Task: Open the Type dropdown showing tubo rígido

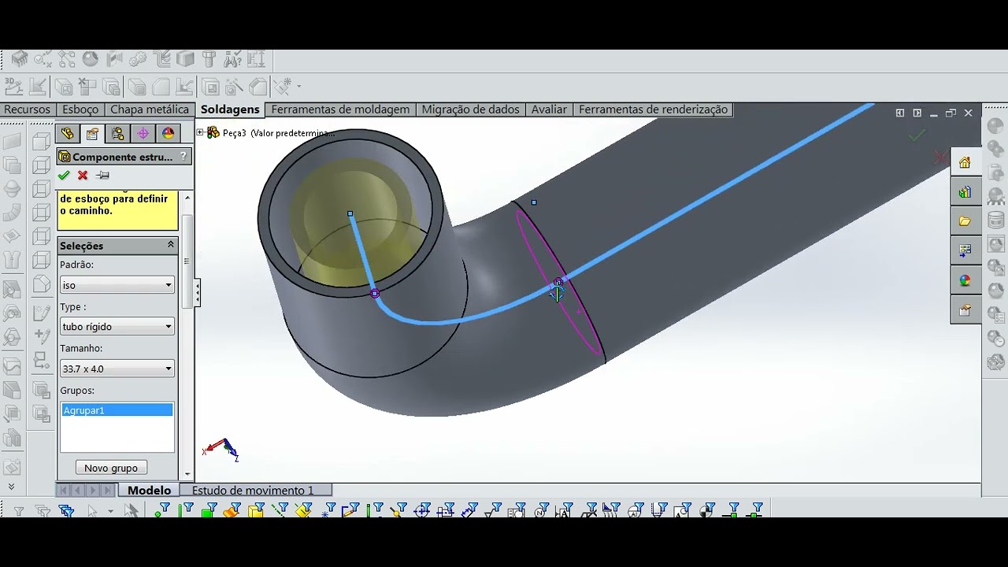Action: (117, 326)
